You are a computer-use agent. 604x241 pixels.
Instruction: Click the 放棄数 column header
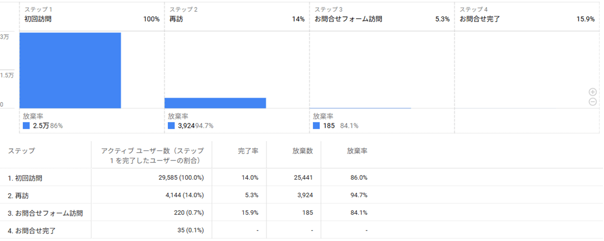click(x=302, y=151)
